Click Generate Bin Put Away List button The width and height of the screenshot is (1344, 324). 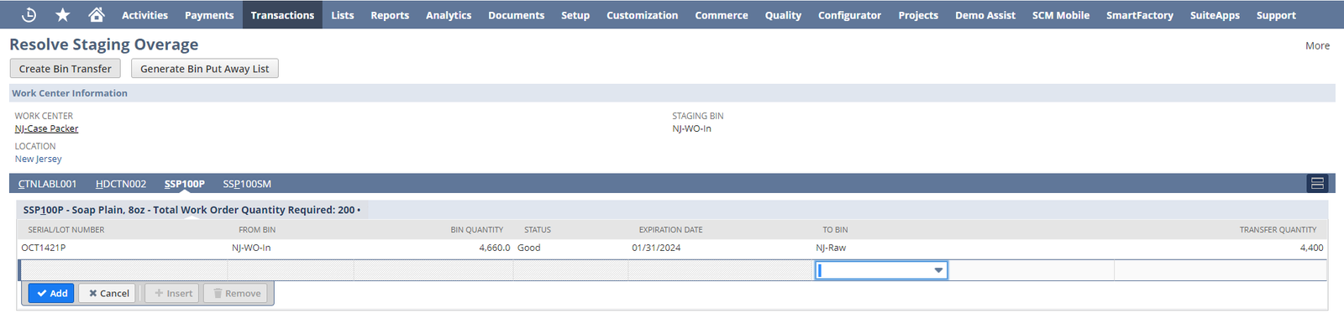pos(205,69)
